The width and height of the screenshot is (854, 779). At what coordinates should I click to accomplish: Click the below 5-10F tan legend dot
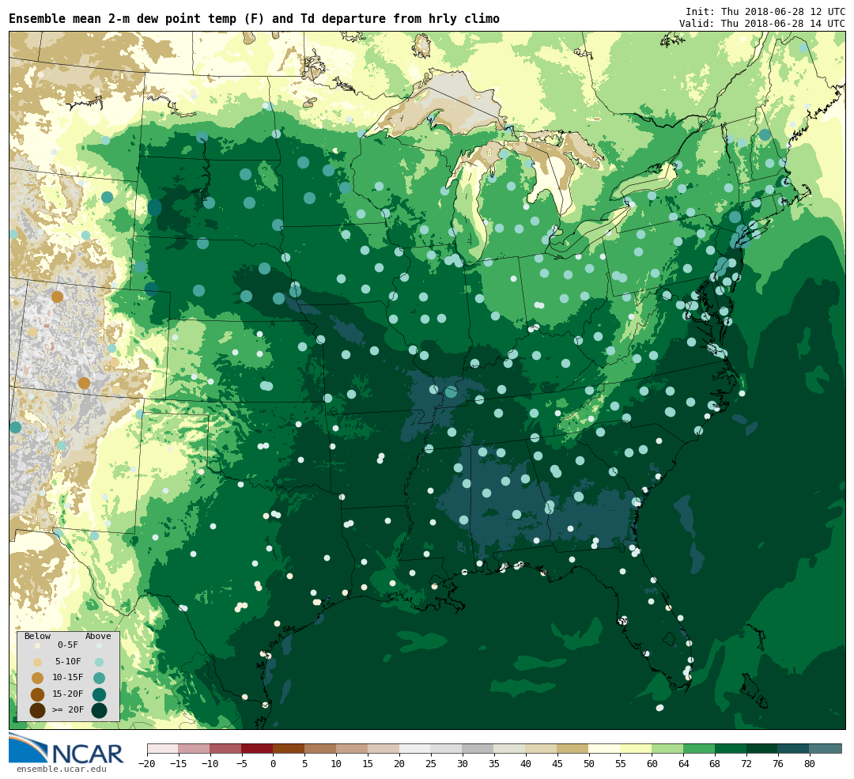tap(38, 663)
